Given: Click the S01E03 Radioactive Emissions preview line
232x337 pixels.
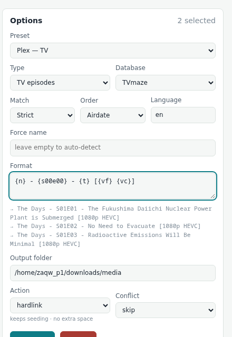Looking at the screenshot, I should [100, 240].
